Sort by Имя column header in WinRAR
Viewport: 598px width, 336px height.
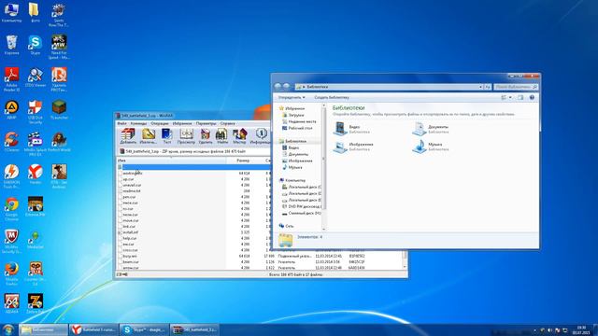171,161
